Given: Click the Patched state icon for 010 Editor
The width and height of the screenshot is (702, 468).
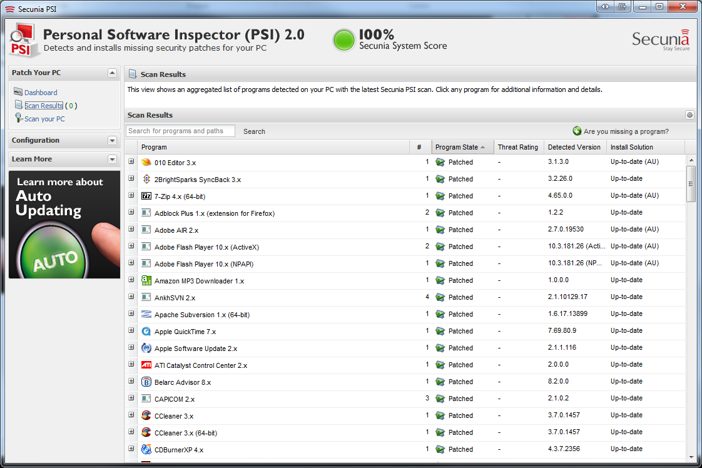Looking at the screenshot, I should pos(440,162).
